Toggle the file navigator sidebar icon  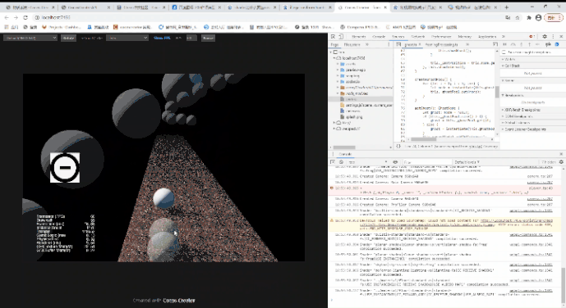pyautogui.click(x=398, y=44)
